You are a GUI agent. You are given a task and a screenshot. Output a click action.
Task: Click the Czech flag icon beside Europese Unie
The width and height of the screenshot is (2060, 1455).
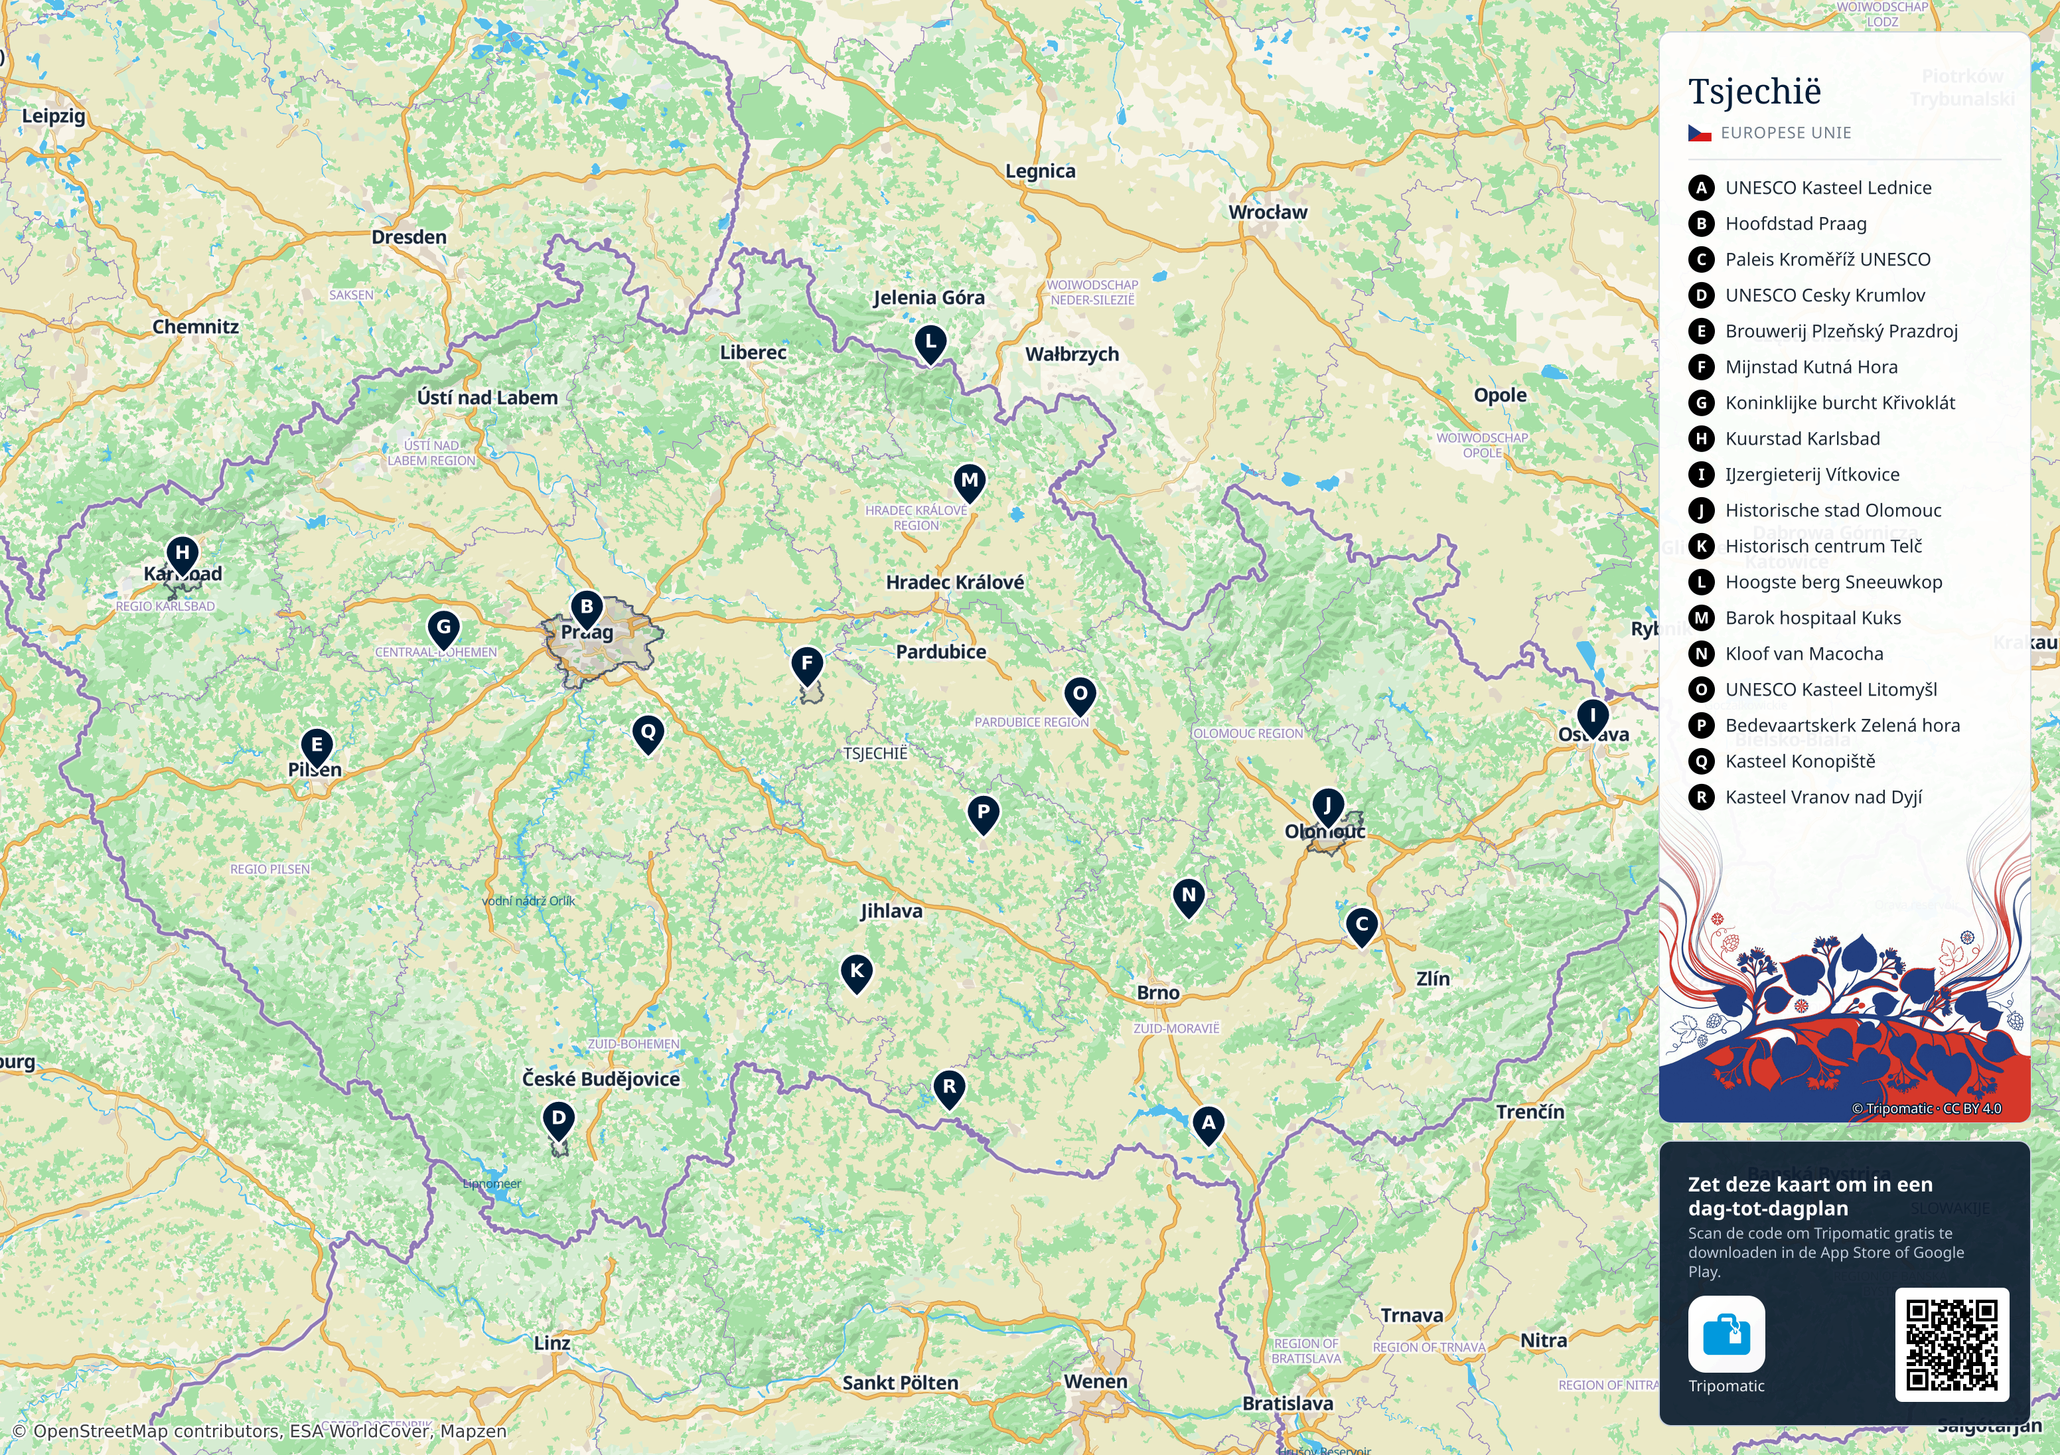pos(1700,133)
